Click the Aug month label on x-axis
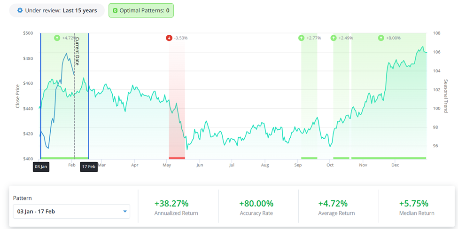 (265, 165)
